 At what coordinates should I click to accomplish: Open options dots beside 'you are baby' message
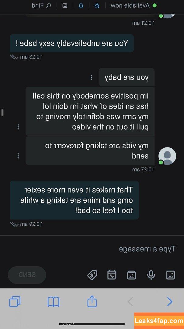coord(91,77)
